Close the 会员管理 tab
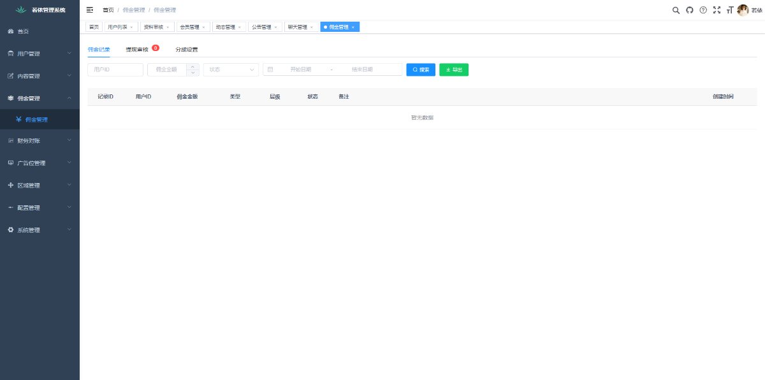The image size is (765, 380). (x=203, y=27)
